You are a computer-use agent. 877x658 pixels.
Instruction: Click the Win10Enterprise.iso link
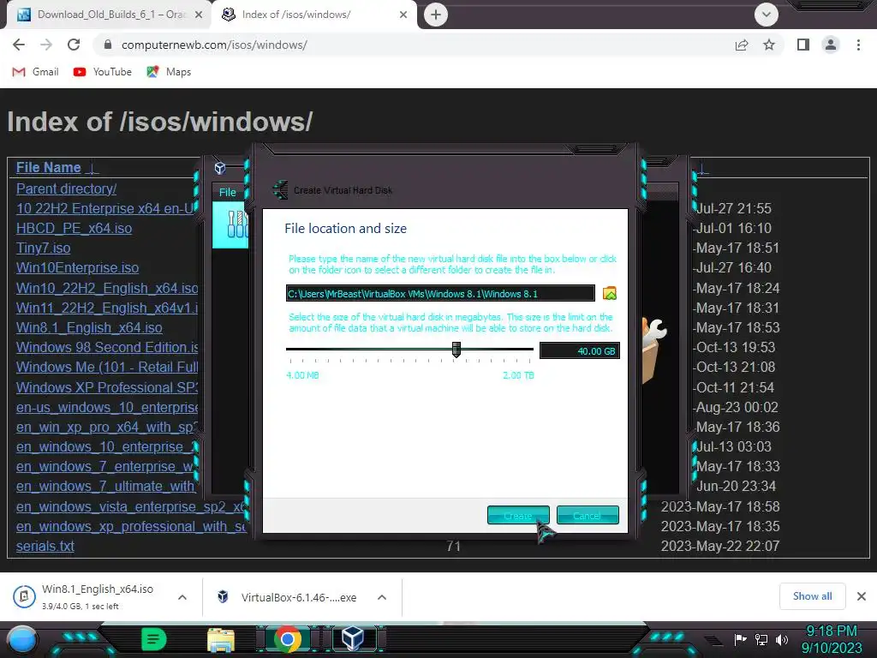point(77,267)
